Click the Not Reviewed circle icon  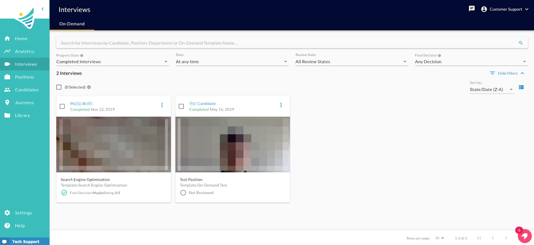pos(183,193)
